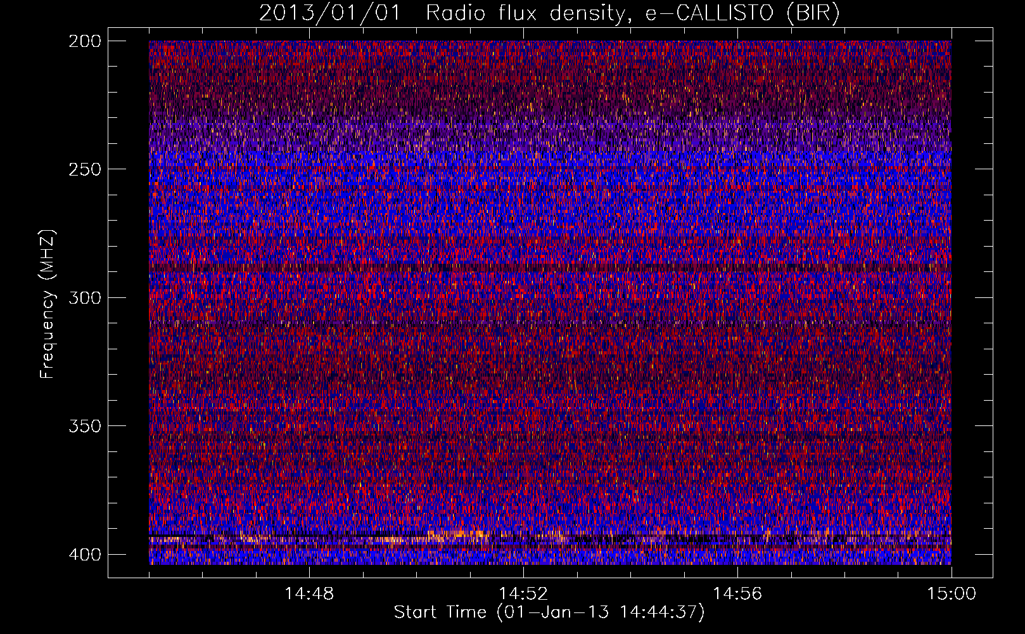Click the 400 frequency tick label

[85, 554]
